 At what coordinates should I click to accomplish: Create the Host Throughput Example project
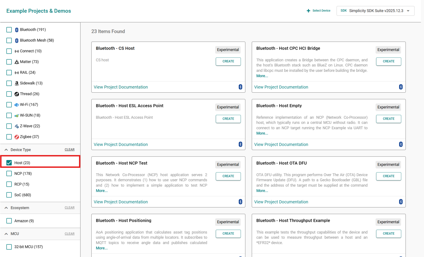(x=389, y=233)
